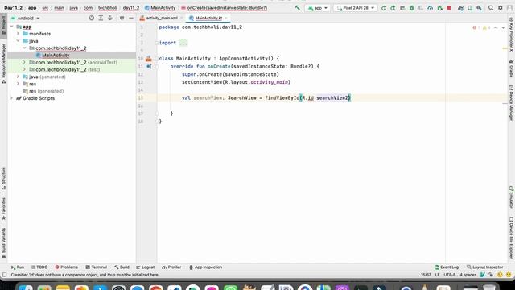Click the Run with Coverage icon
Image resolution: width=515 pixels, height=290 pixels.
point(421,8)
